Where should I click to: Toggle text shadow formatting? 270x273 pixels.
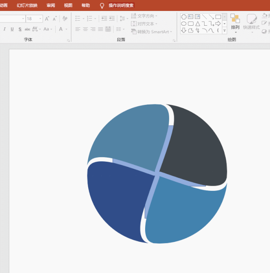tap(20, 29)
